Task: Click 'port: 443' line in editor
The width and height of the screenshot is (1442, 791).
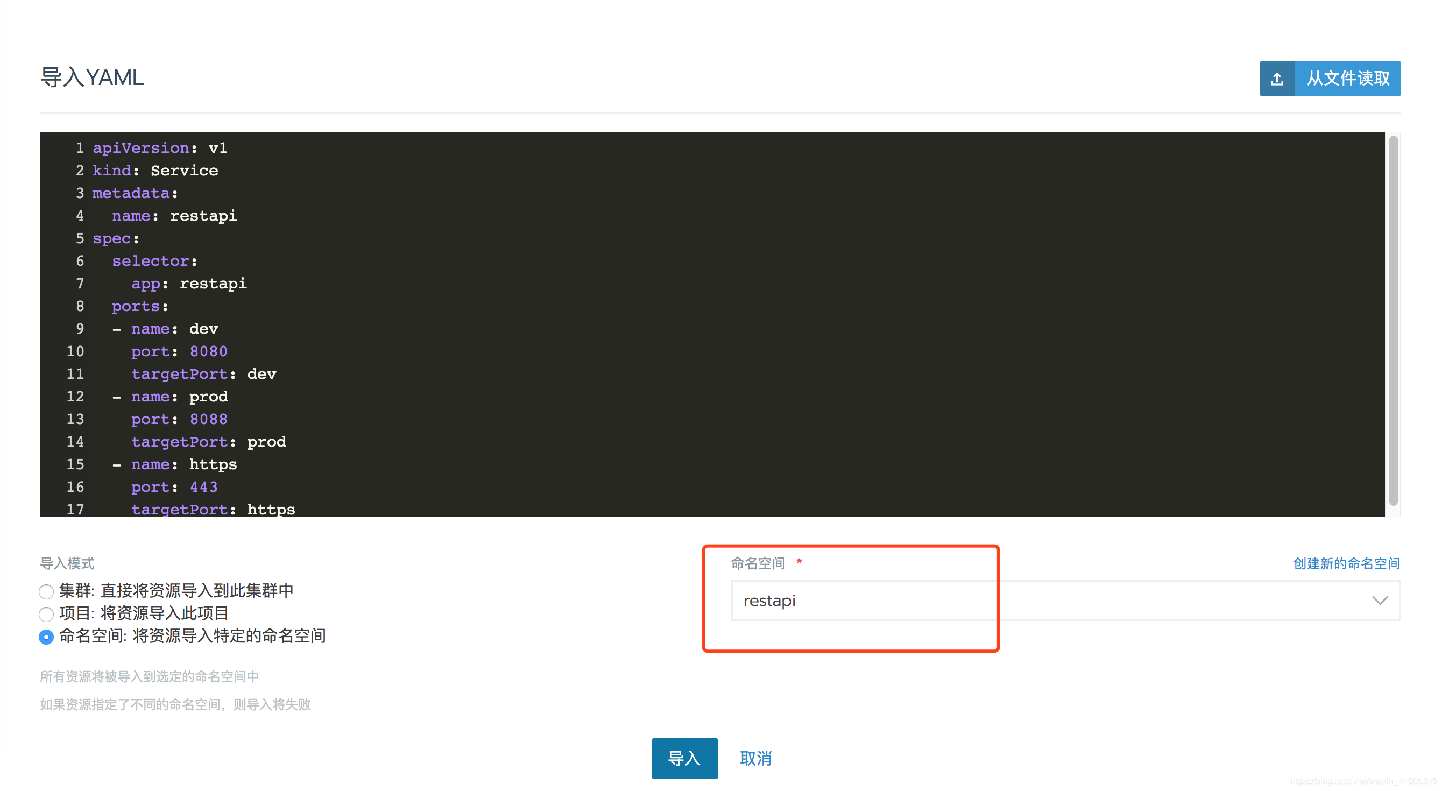Action: (174, 487)
